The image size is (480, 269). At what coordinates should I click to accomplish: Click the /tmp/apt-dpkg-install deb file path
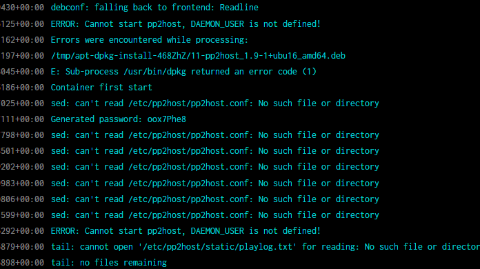[x=198, y=56]
